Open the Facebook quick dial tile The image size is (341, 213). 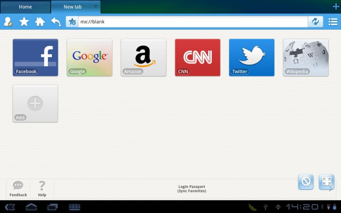pos(35,58)
